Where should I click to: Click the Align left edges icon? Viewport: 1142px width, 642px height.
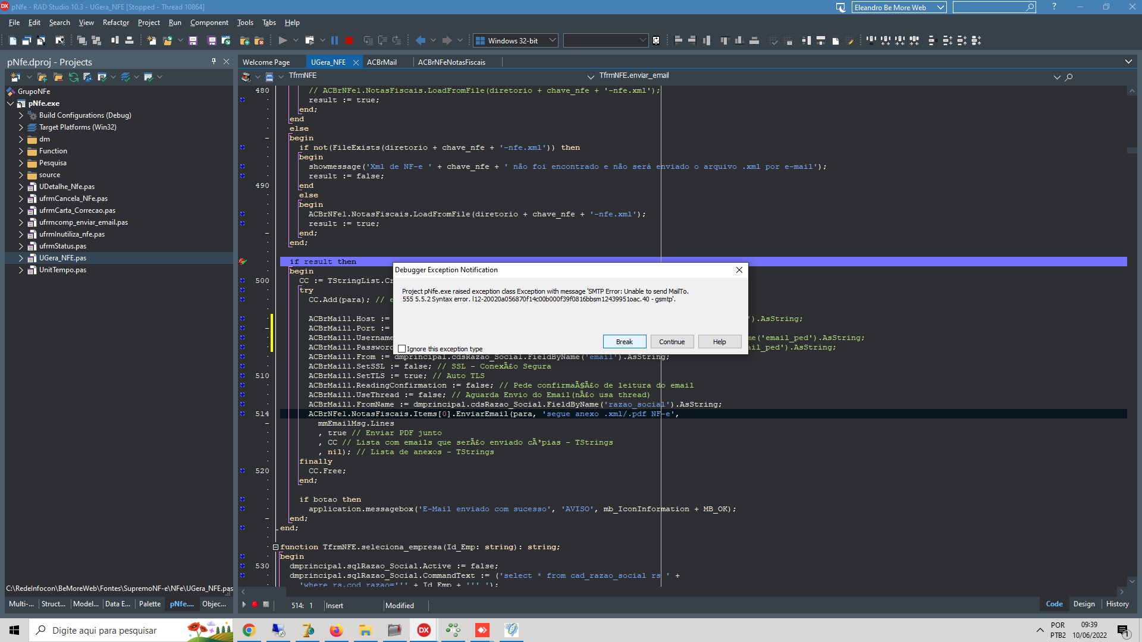pyautogui.click(x=678, y=40)
